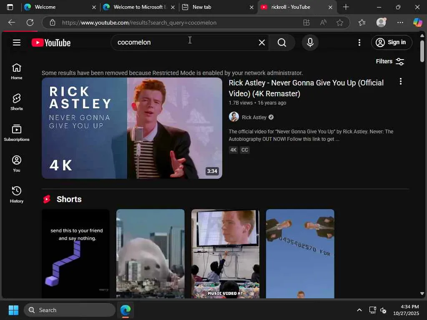This screenshot has width=427, height=320.
Task: Open History in sidebar
Action: pos(17,195)
